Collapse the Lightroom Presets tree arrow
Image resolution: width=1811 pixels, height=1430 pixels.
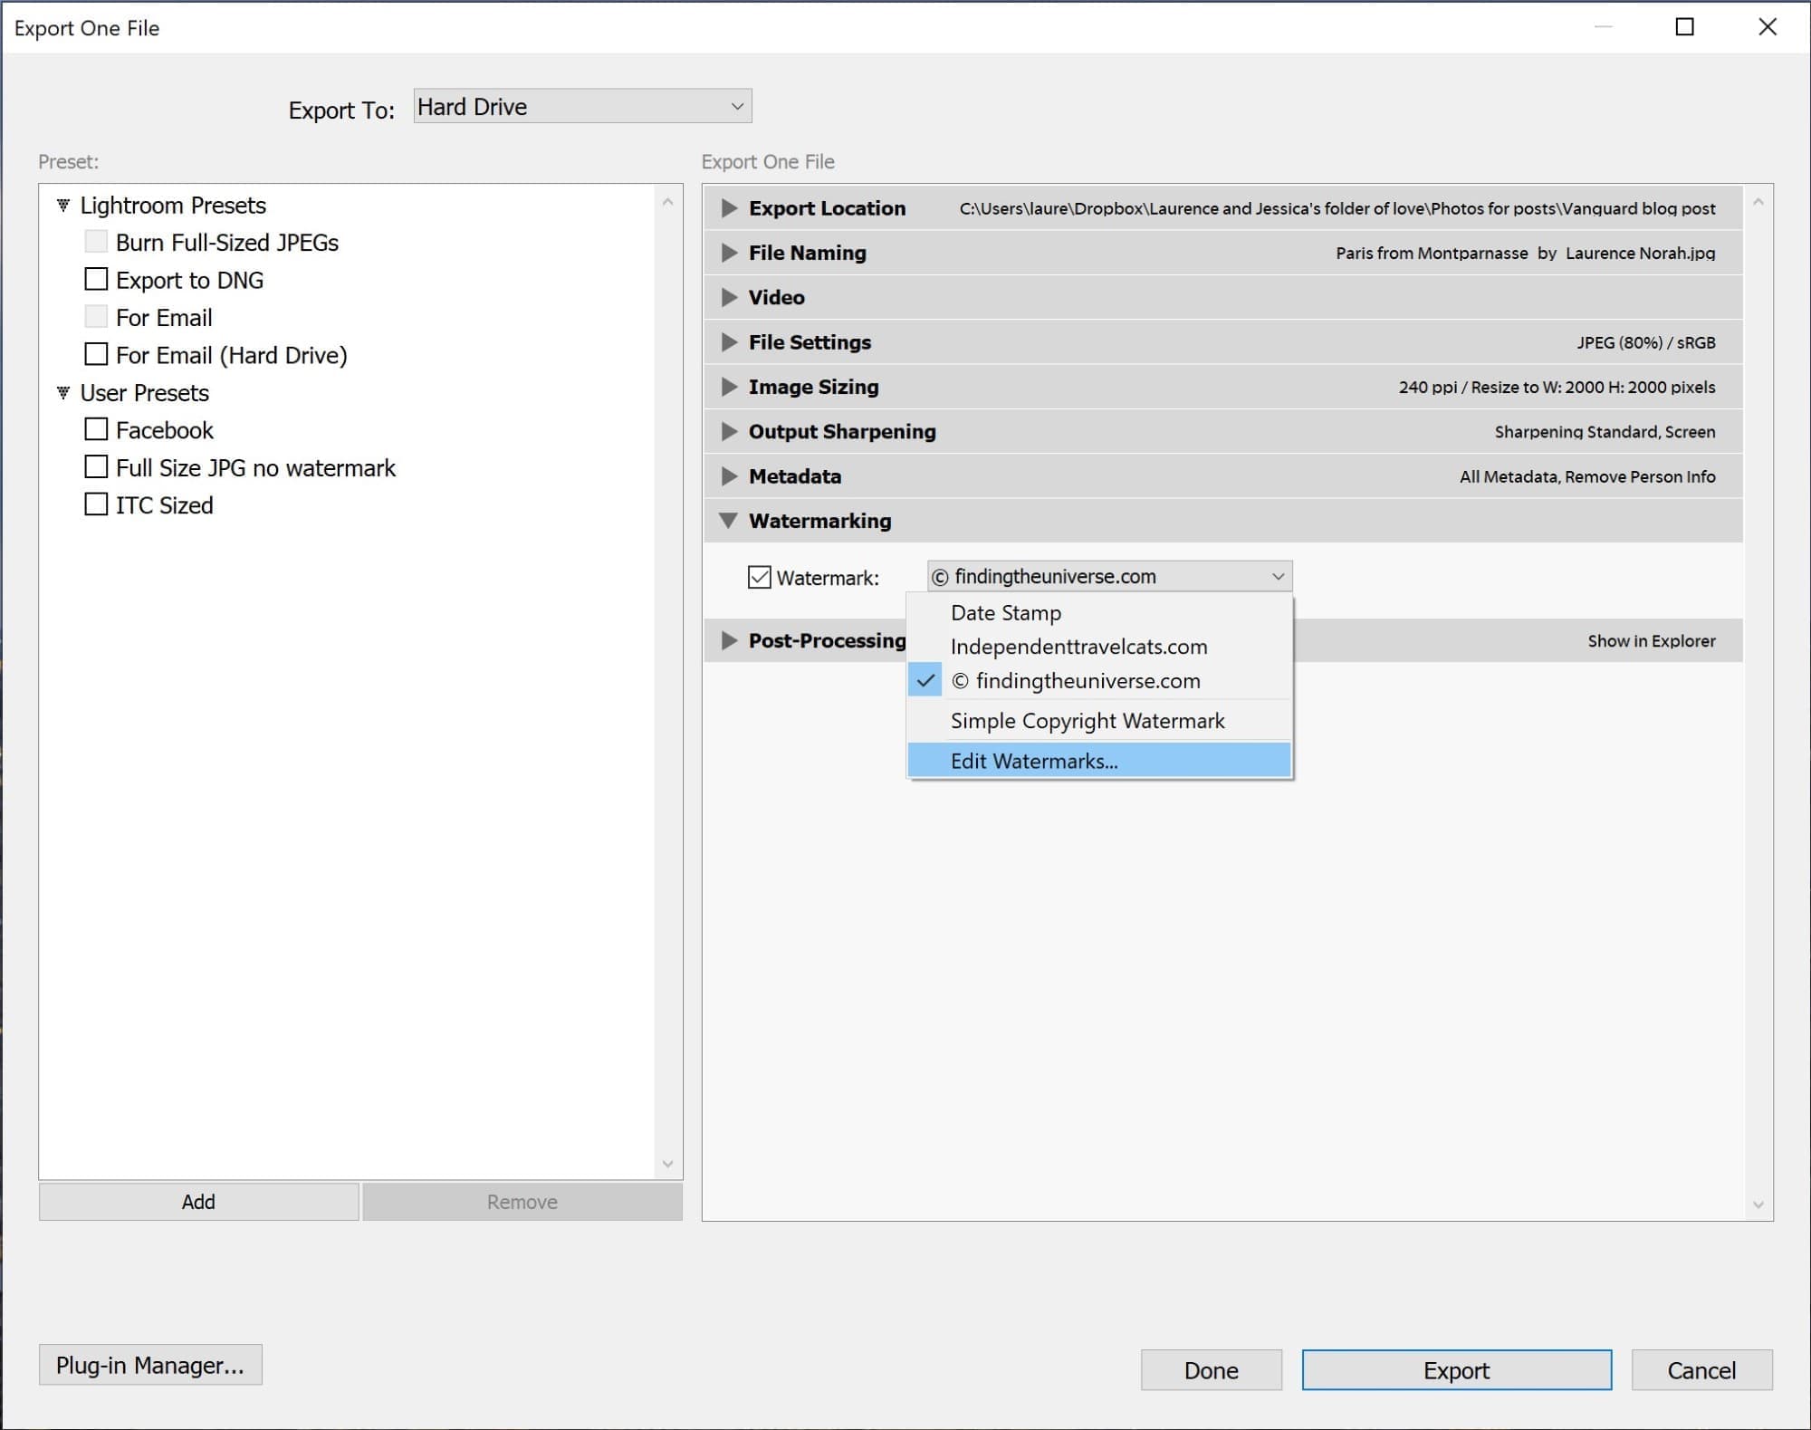coord(63,206)
